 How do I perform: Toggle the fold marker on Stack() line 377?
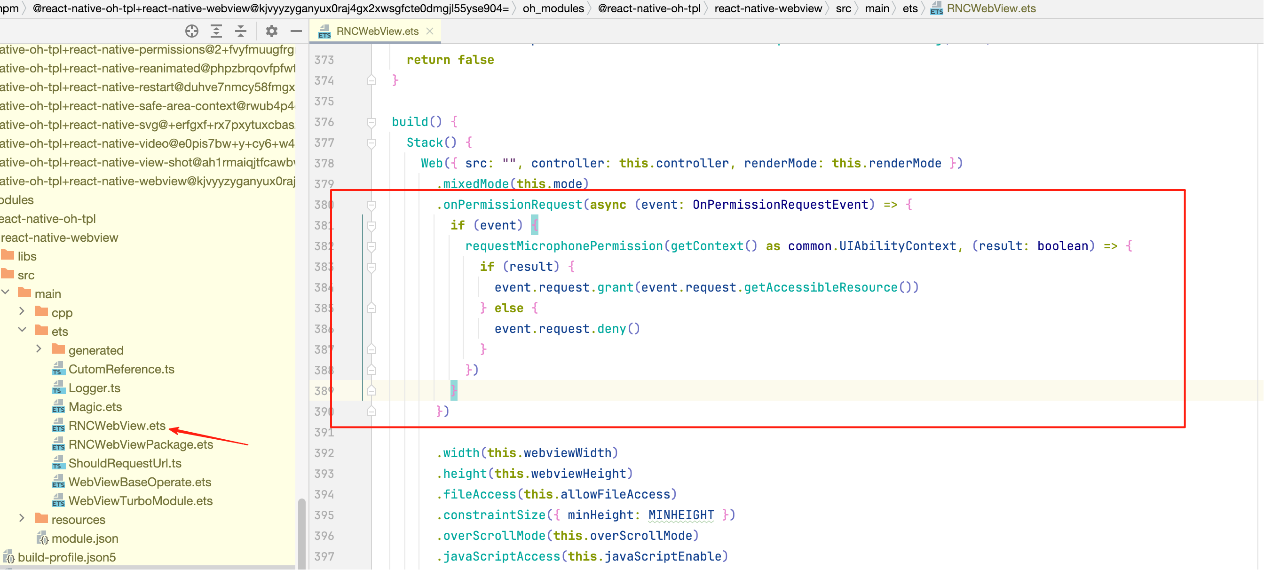[x=371, y=143]
